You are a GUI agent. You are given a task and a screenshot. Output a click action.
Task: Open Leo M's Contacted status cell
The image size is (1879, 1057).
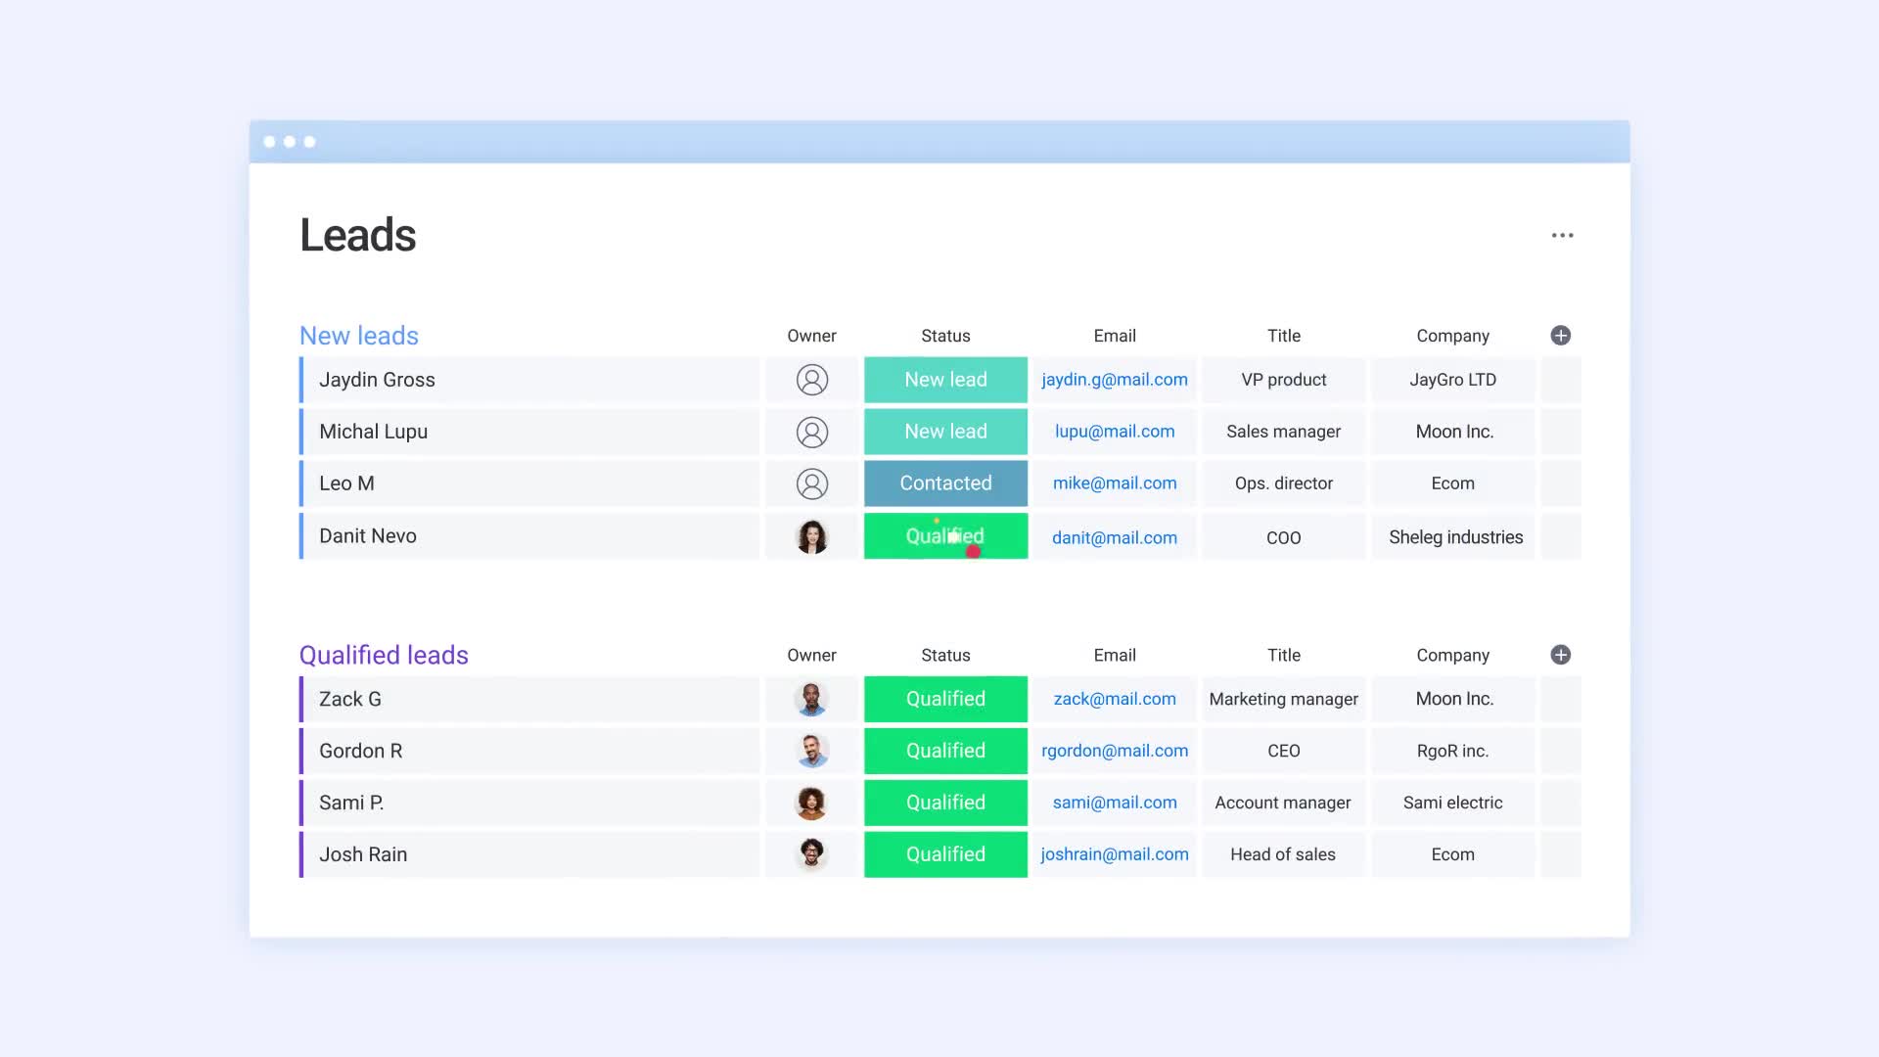pos(944,483)
